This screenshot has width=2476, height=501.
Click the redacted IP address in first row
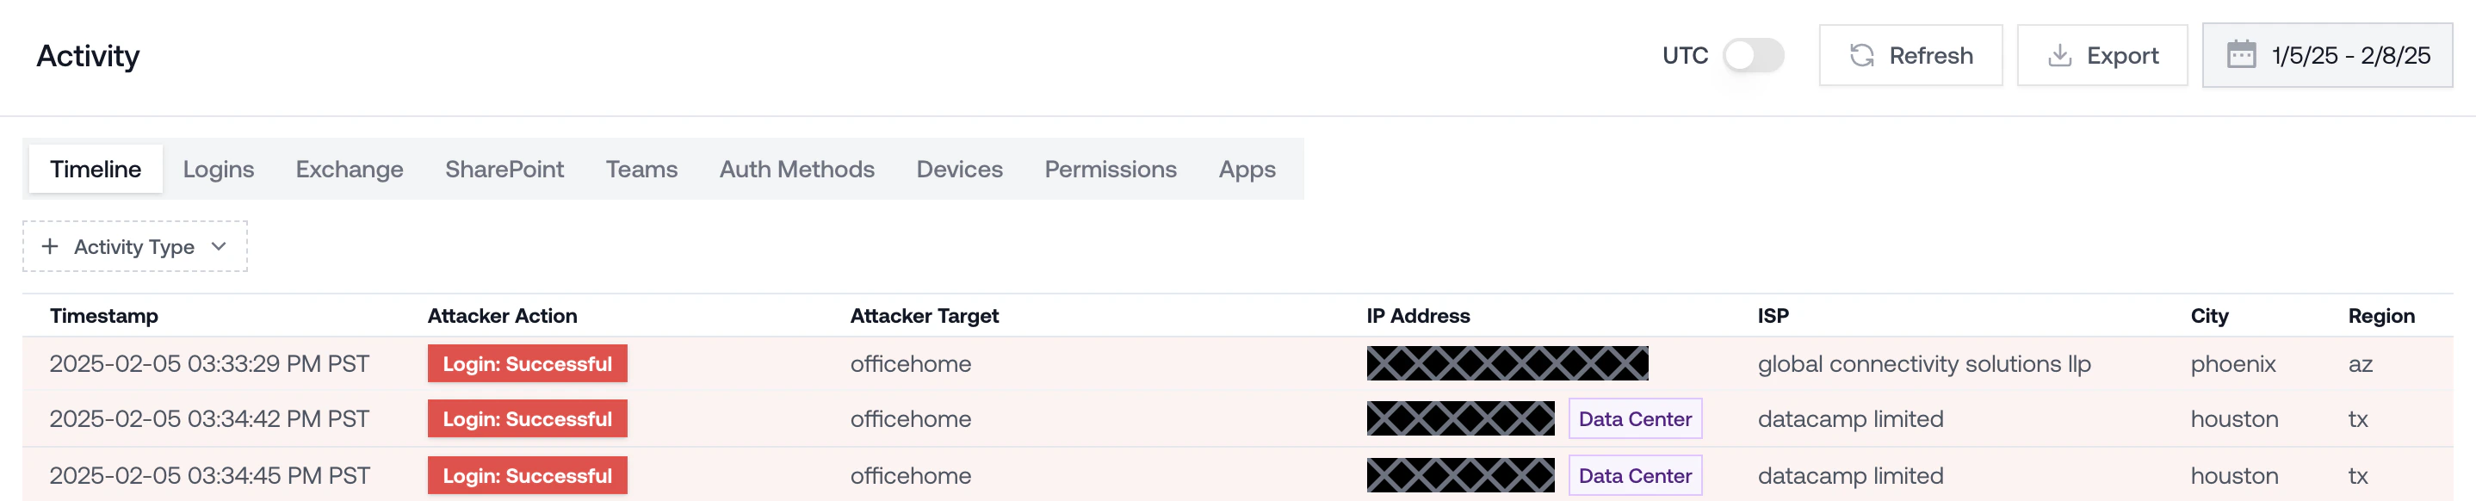pos(1506,363)
